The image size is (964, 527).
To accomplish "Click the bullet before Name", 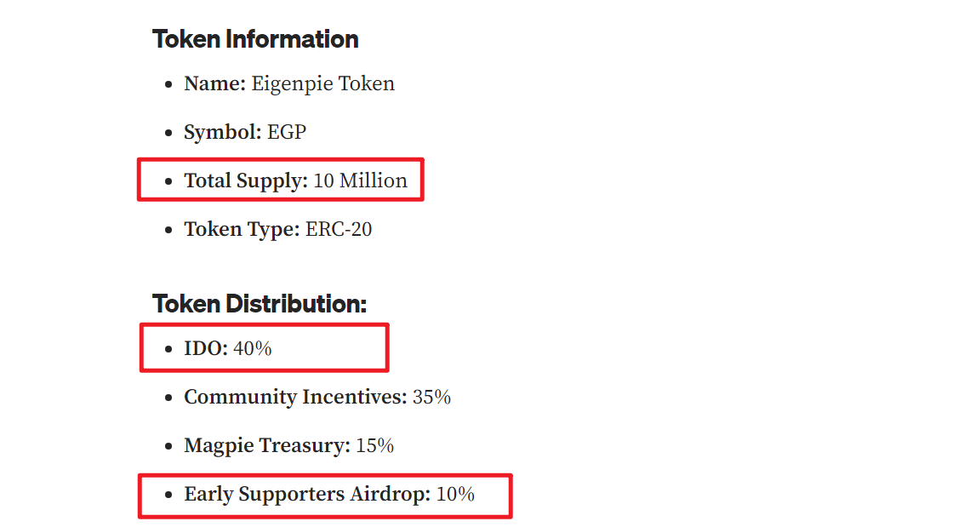I will point(168,85).
